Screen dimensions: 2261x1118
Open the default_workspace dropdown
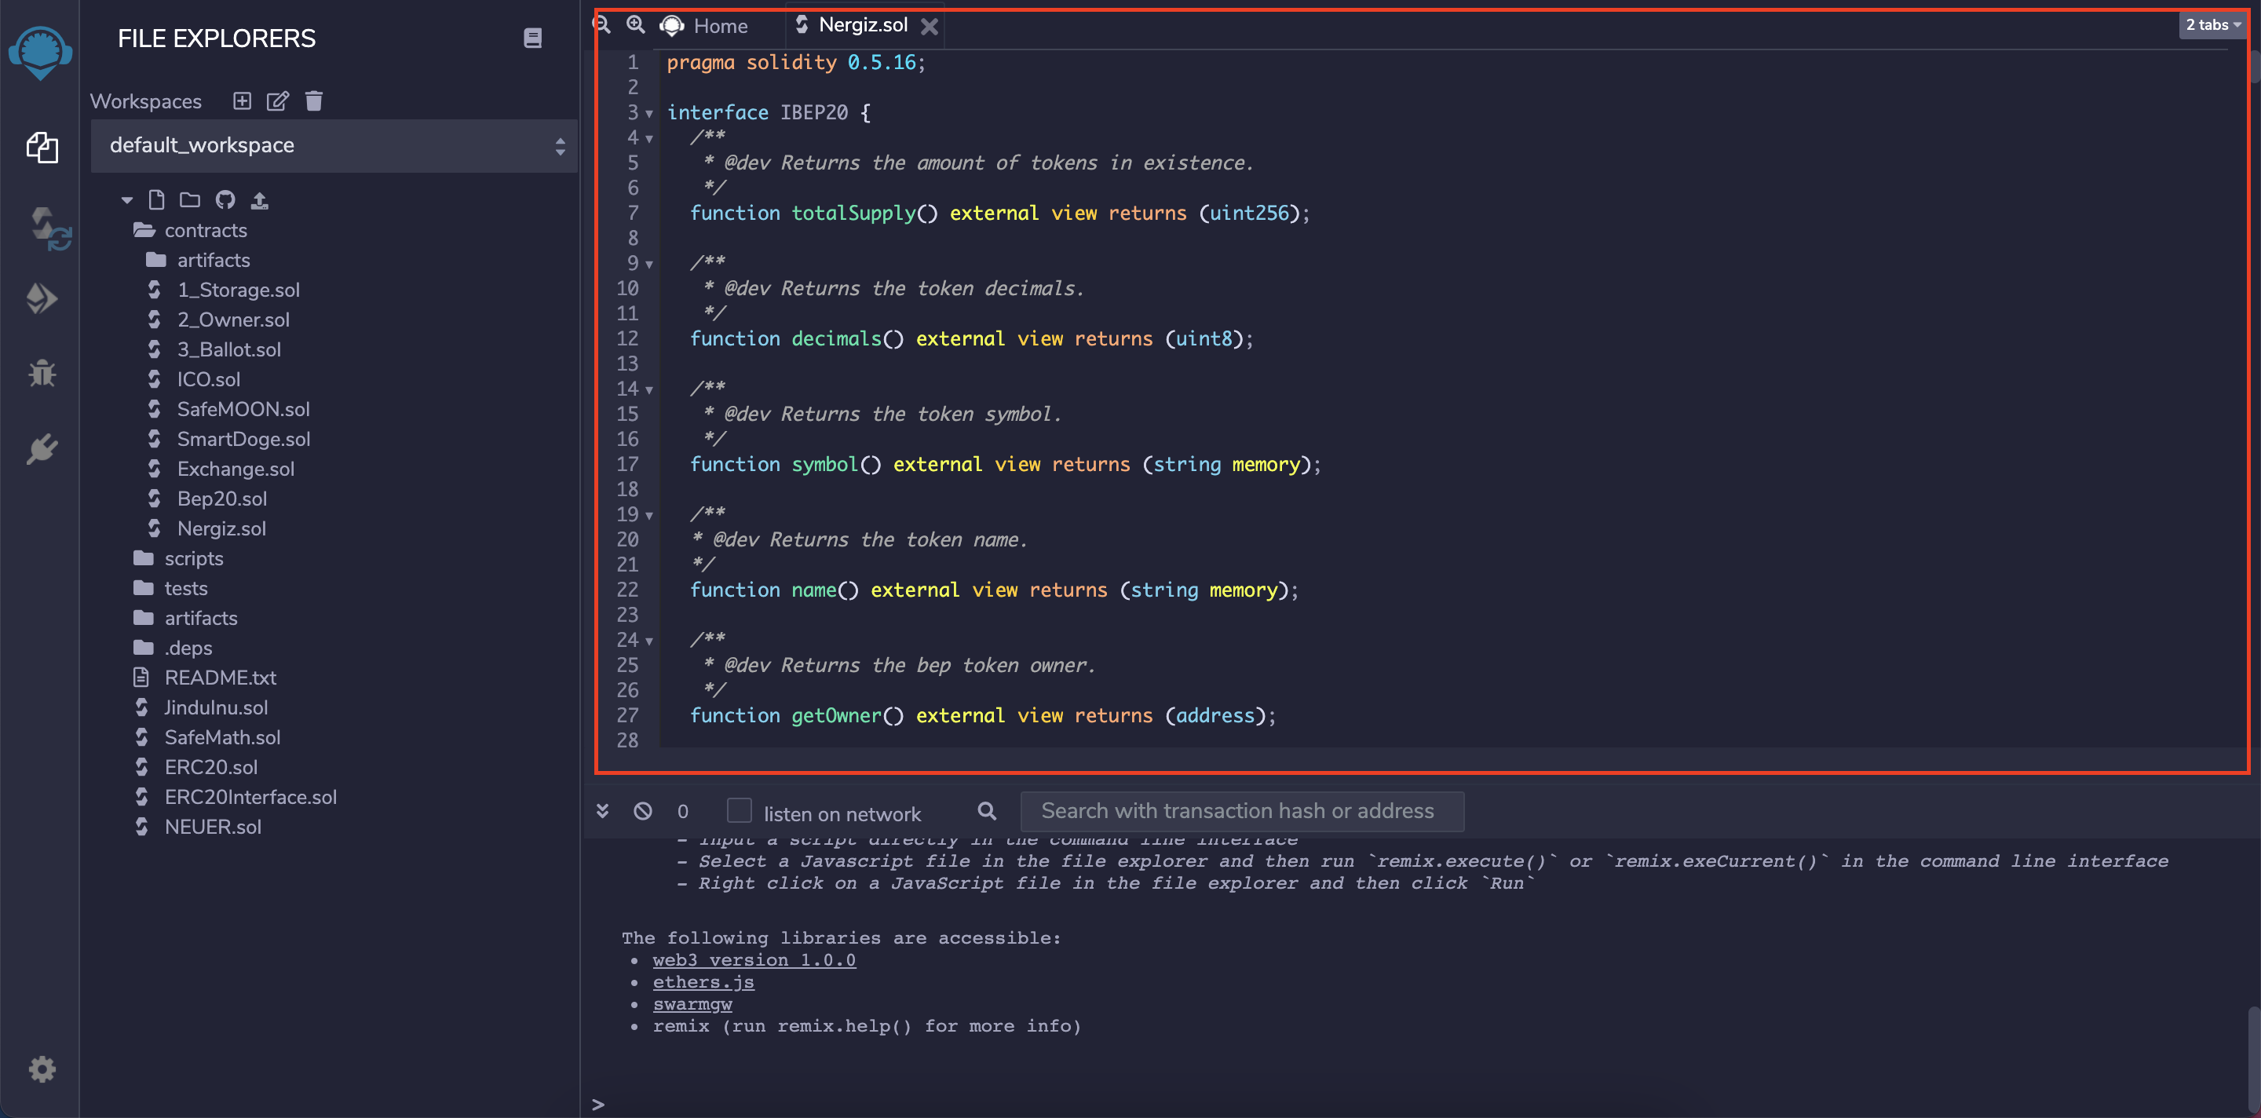[x=334, y=146]
